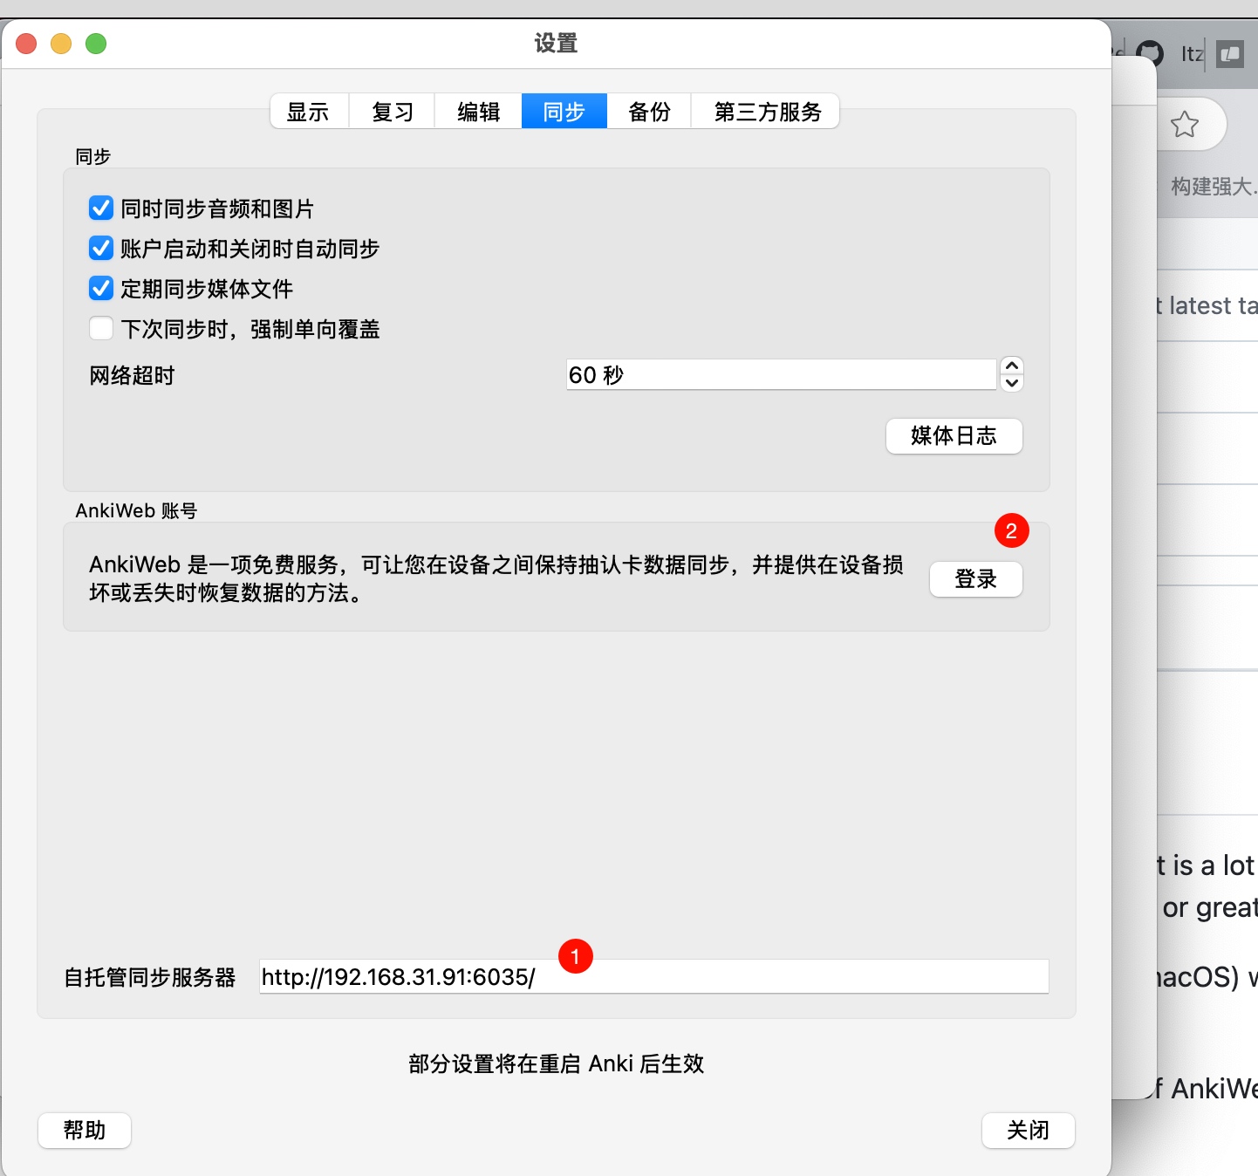Enable 下次同步时，强制单向覆盖 checkbox
The image size is (1258, 1176).
point(101,329)
